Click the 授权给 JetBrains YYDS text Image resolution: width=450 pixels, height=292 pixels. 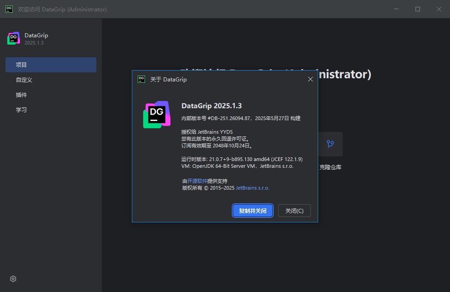[x=207, y=132]
